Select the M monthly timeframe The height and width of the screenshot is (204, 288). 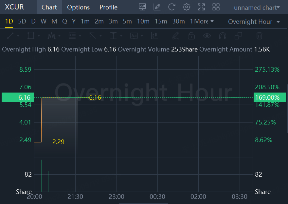click(54, 22)
